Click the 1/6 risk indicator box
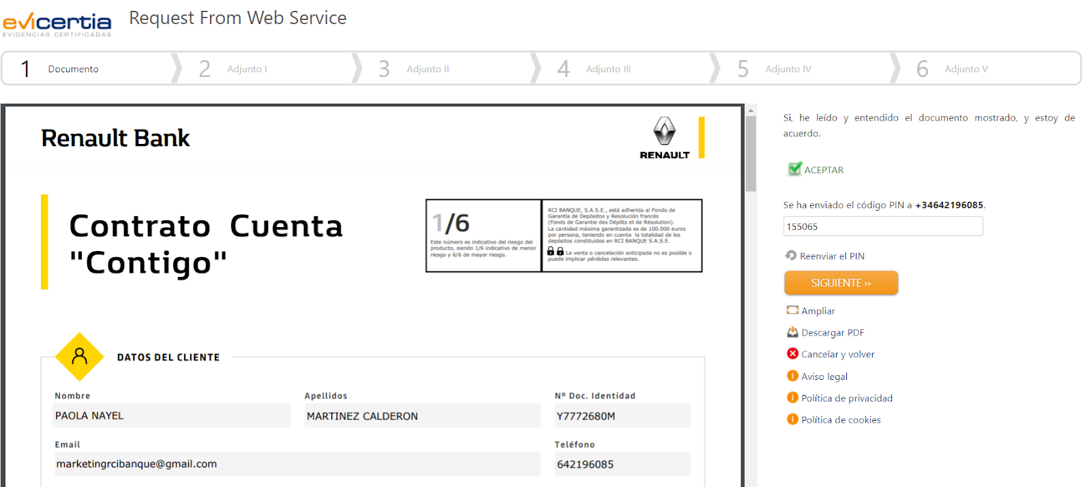1091x487 pixels. (x=483, y=235)
